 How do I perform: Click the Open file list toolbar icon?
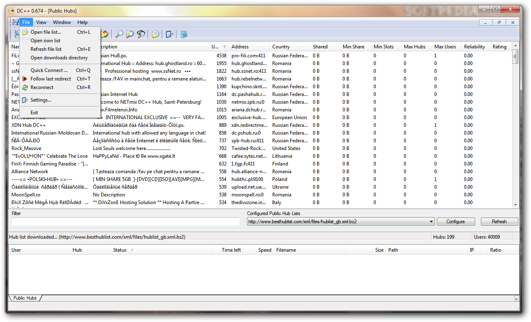tap(155, 34)
